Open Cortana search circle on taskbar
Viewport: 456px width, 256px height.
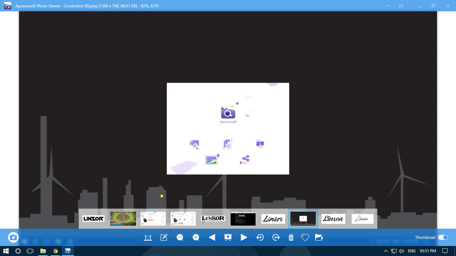(18, 251)
